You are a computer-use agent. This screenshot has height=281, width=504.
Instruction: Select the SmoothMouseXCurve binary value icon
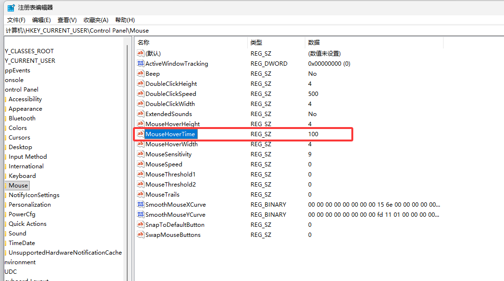141,204
